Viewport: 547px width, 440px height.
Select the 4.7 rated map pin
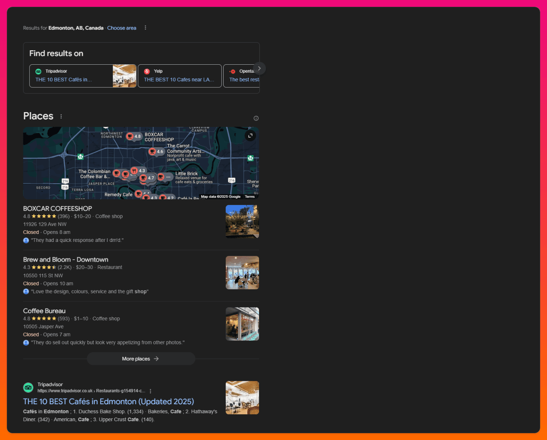click(147, 178)
